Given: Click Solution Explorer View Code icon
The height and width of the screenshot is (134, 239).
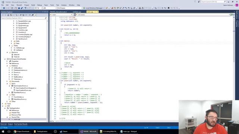Looking at the screenshot, I should 30,15.
